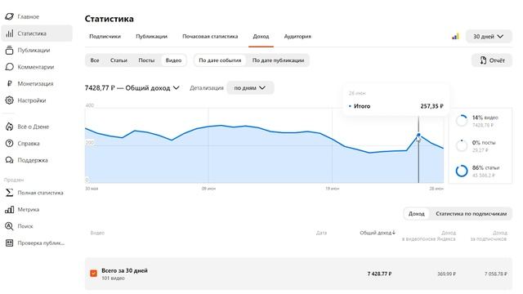
Task: Click the Главное sidebar link text
Action: (29, 16)
